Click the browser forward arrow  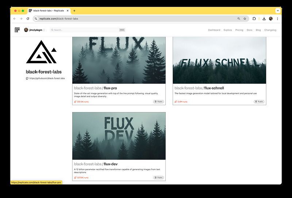click(21, 19)
